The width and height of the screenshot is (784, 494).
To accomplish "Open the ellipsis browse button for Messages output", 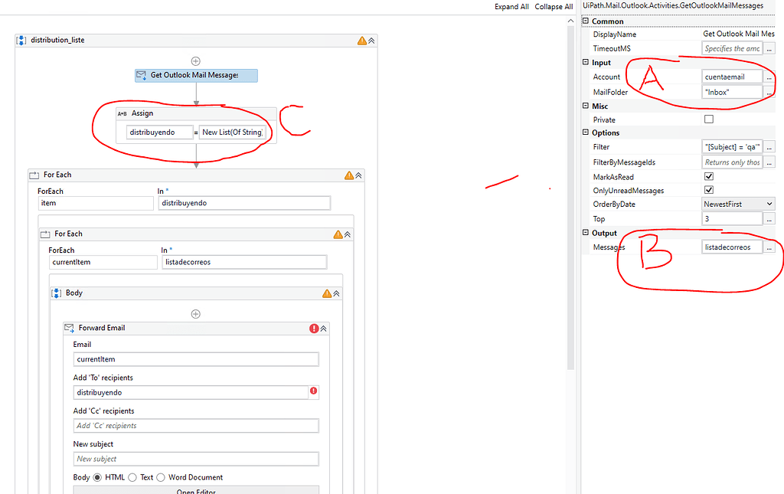I will [x=769, y=247].
